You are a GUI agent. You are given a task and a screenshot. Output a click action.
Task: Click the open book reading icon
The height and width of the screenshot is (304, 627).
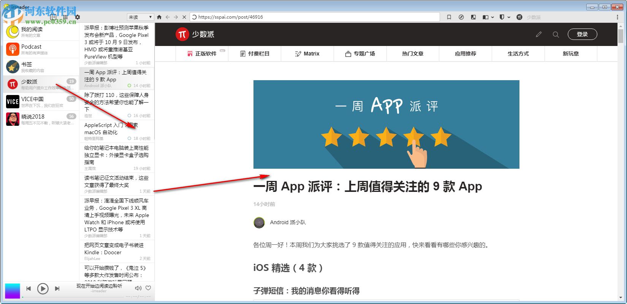point(485,17)
